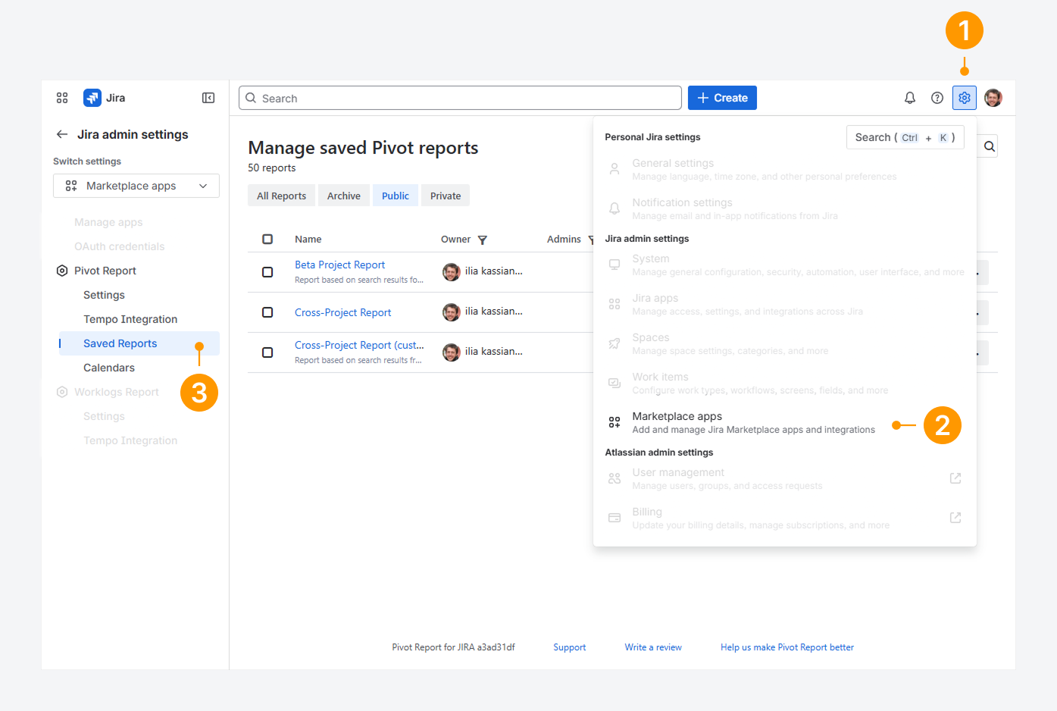This screenshot has height=711, width=1057.
Task: Check the Cross-Project Report (cust... checkbox
Action: click(267, 352)
